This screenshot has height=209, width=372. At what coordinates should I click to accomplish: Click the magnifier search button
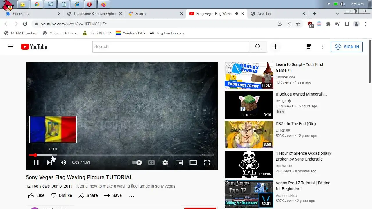pos(258,47)
